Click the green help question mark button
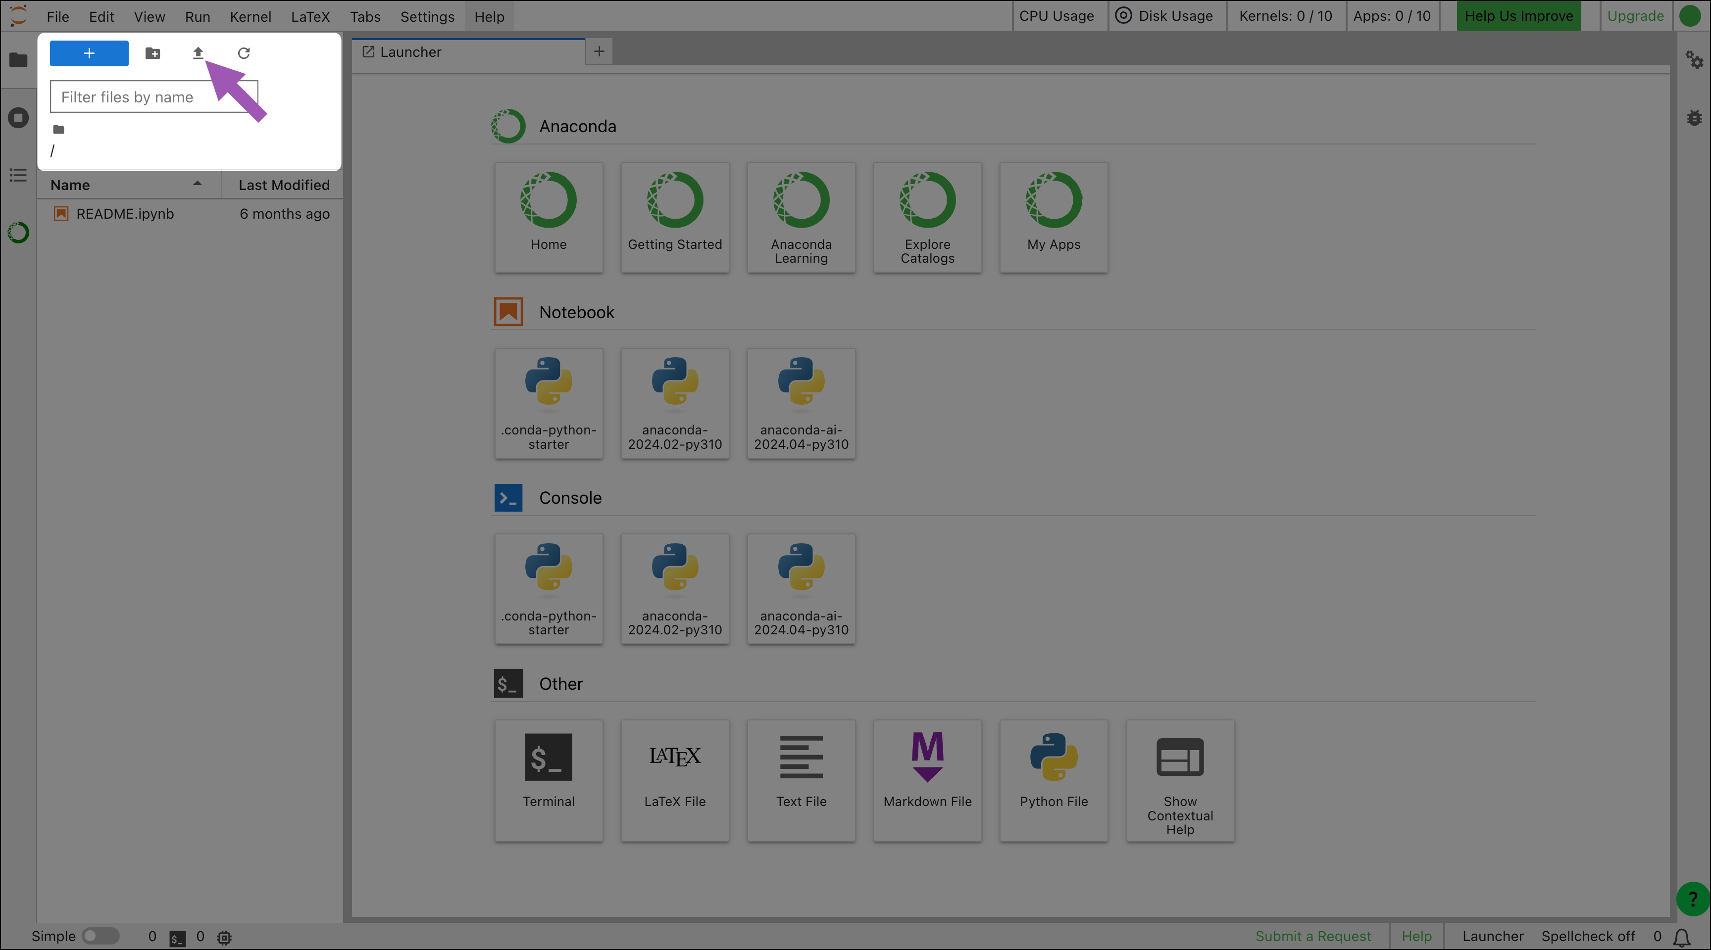1711x950 pixels. (x=1692, y=900)
